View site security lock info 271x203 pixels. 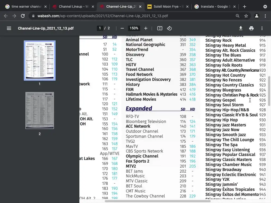(x=33, y=16)
